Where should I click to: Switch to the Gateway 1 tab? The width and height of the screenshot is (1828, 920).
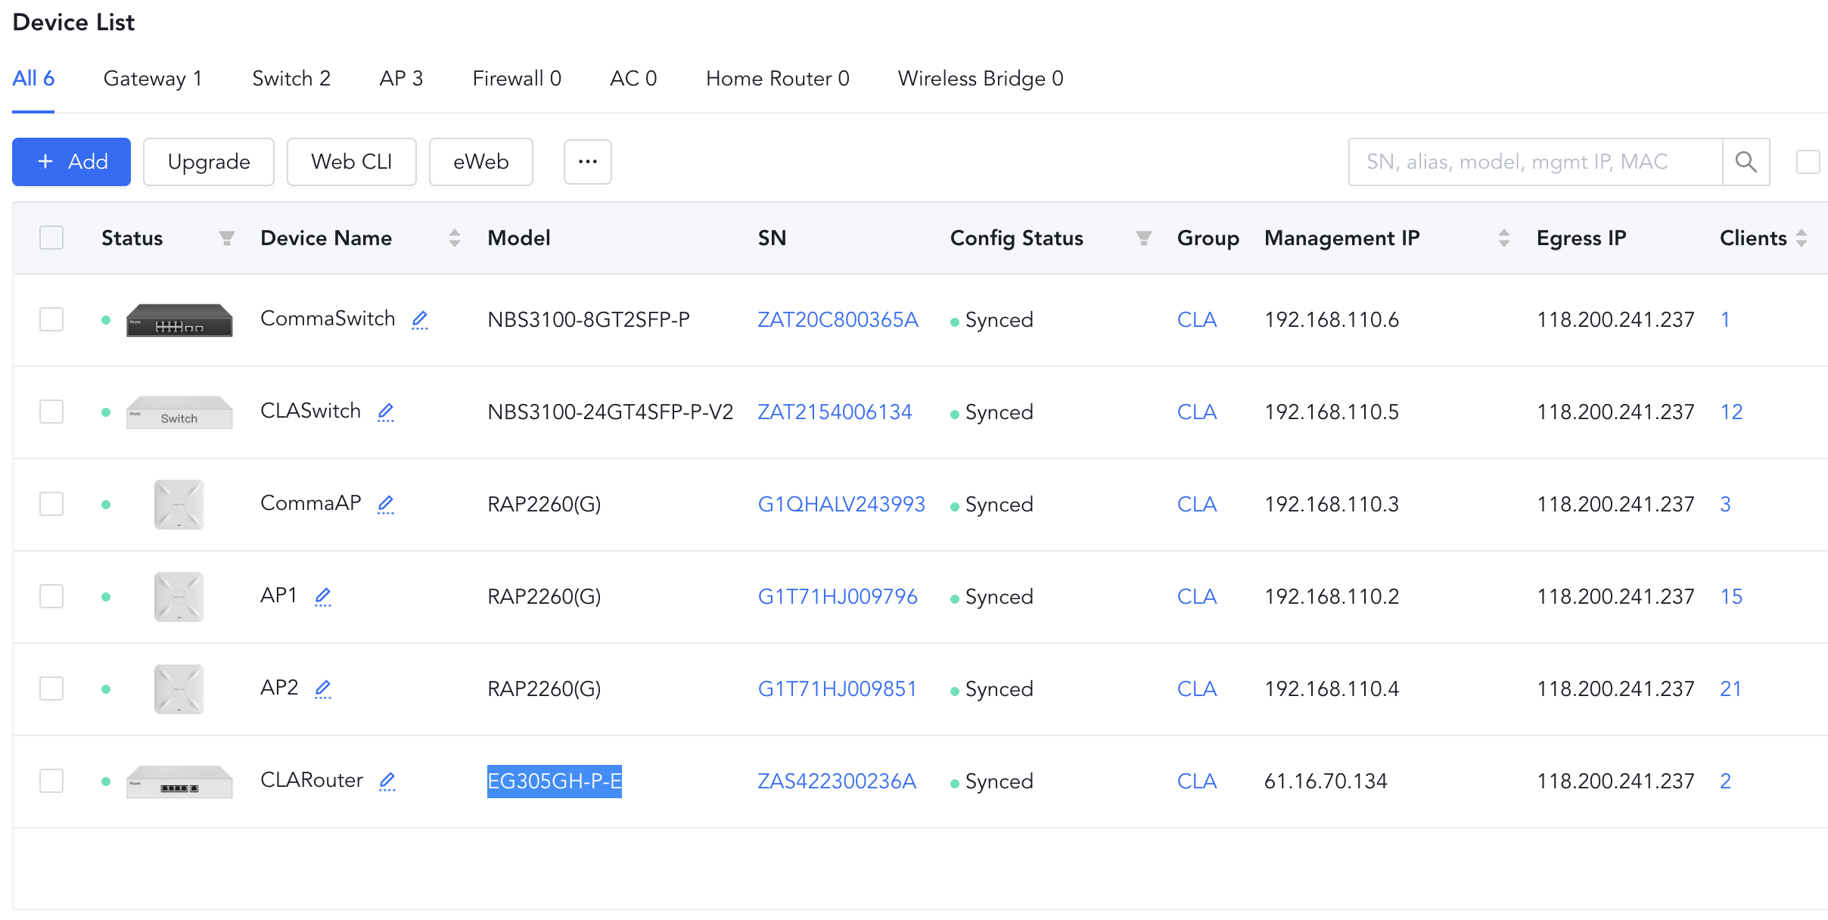(x=152, y=79)
